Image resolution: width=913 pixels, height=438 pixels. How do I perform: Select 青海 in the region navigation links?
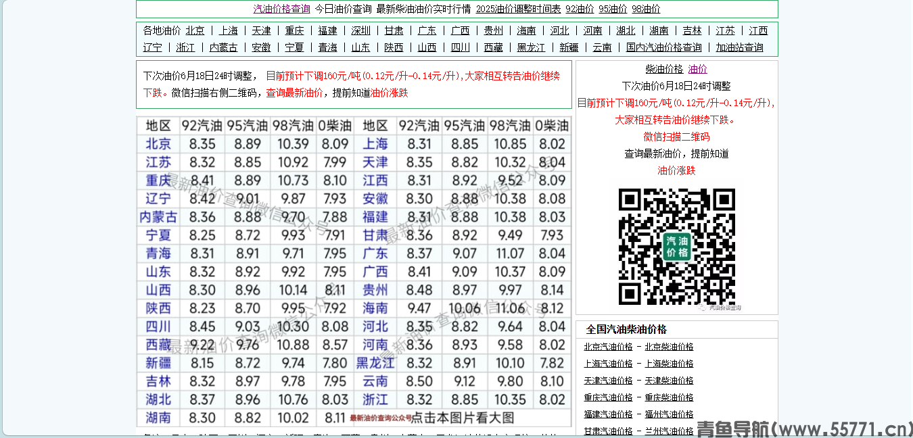(x=327, y=47)
